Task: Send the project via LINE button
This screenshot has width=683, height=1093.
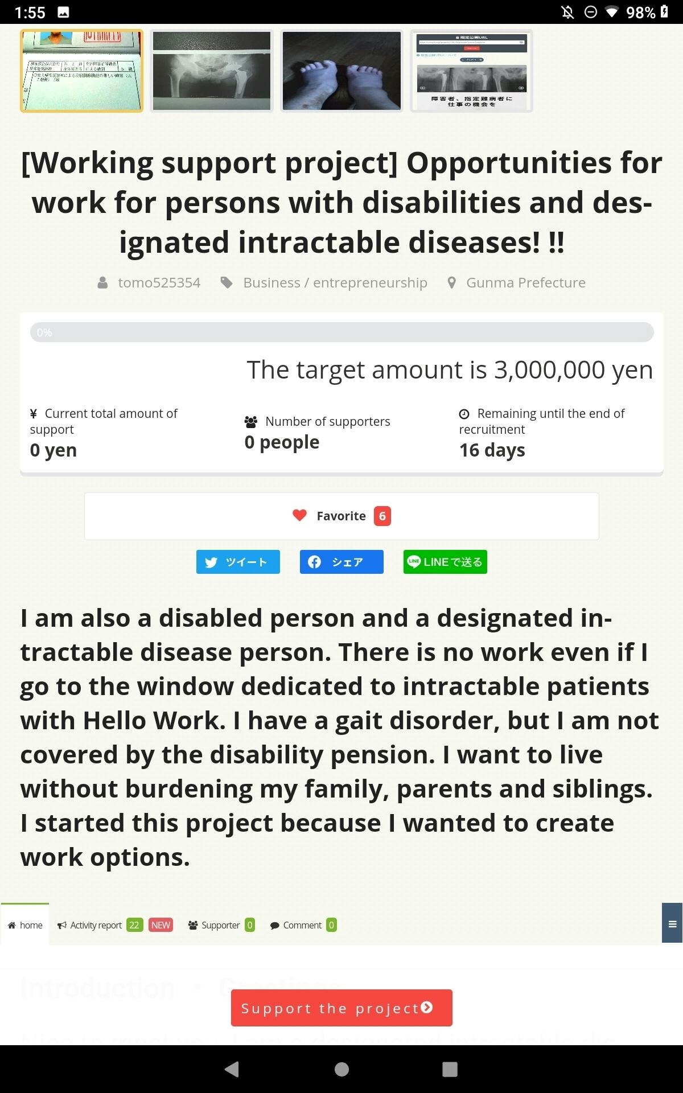Action: point(445,562)
